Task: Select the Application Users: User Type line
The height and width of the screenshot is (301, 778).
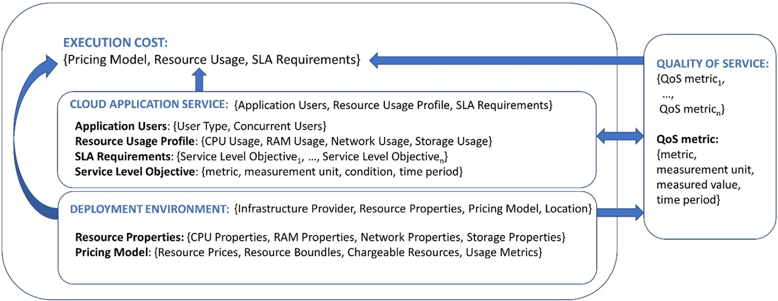Action: click(201, 126)
